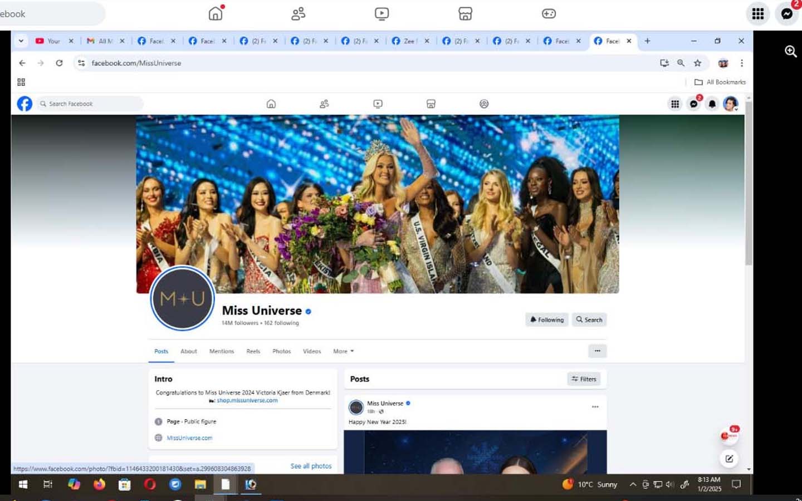
Task: Open the Chrome apps grid shortcut
Action: click(x=21, y=82)
